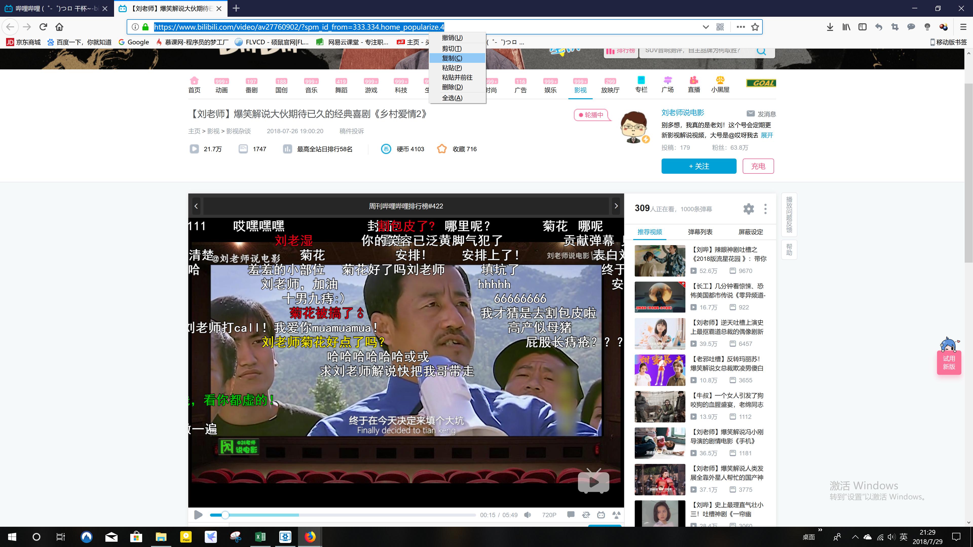Mute the video using the speaker icon
The image size is (973, 547).
click(x=528, y=515)
